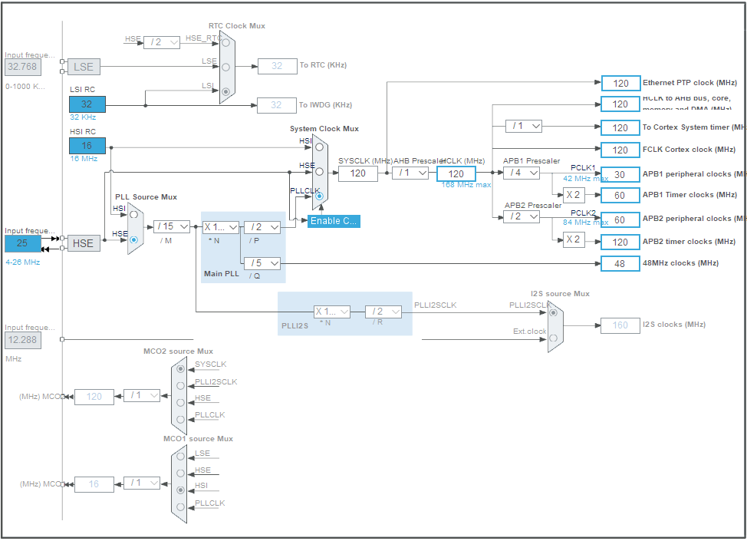The image size is (747, 541).
Task: Open the PLL /M divider dropdown
Action: click(x=172, y=226)
